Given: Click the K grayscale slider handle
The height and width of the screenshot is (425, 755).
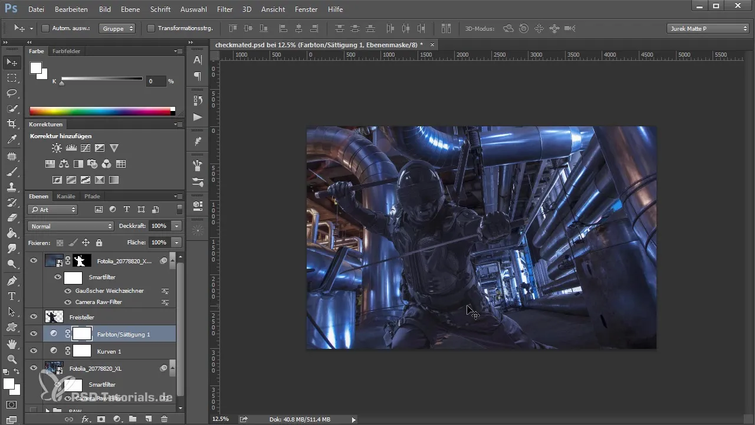Looking at the screenshot, I should [x=61, y=83].
